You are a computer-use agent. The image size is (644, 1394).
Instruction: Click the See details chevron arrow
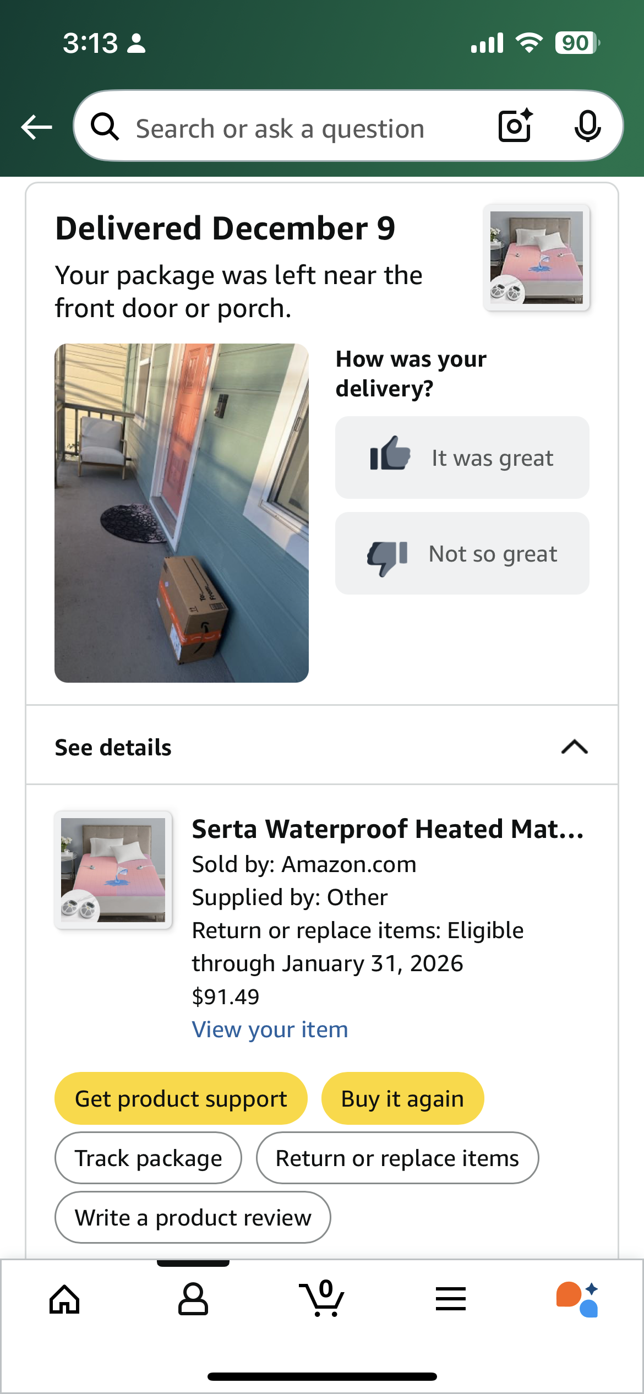[x=575, y=747]
